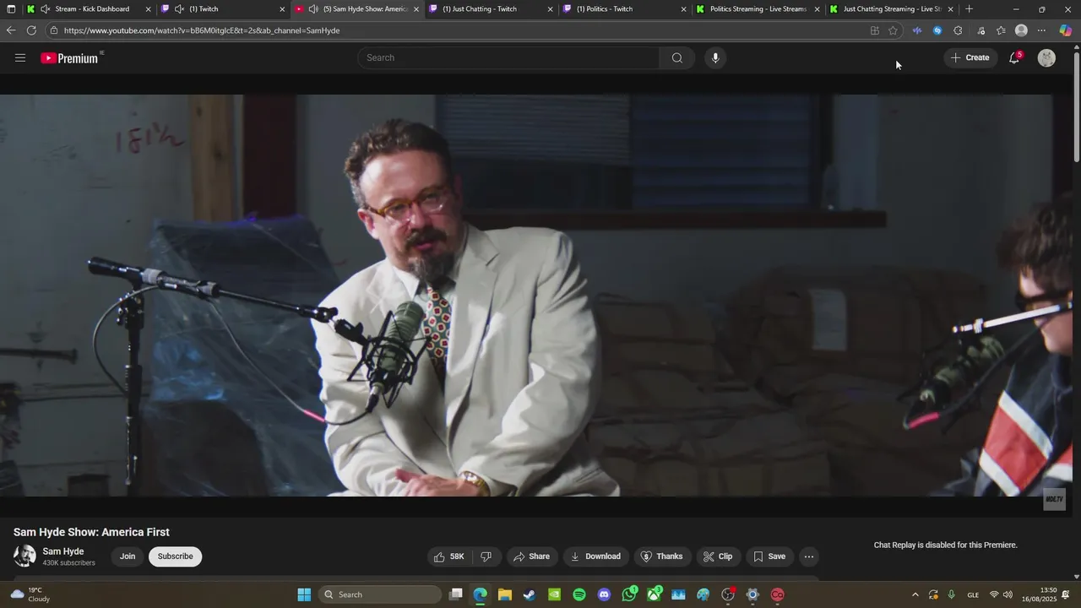Click the Windows taskbar search box
The image size is (1081, 608).
(x=380, y=594)
